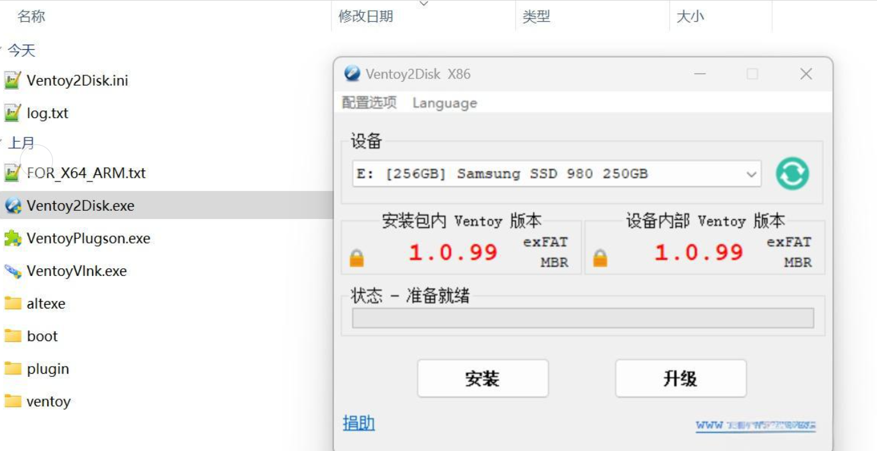Select the VentoyPlugson.exe puzzle icon

[x=13, y=238]
